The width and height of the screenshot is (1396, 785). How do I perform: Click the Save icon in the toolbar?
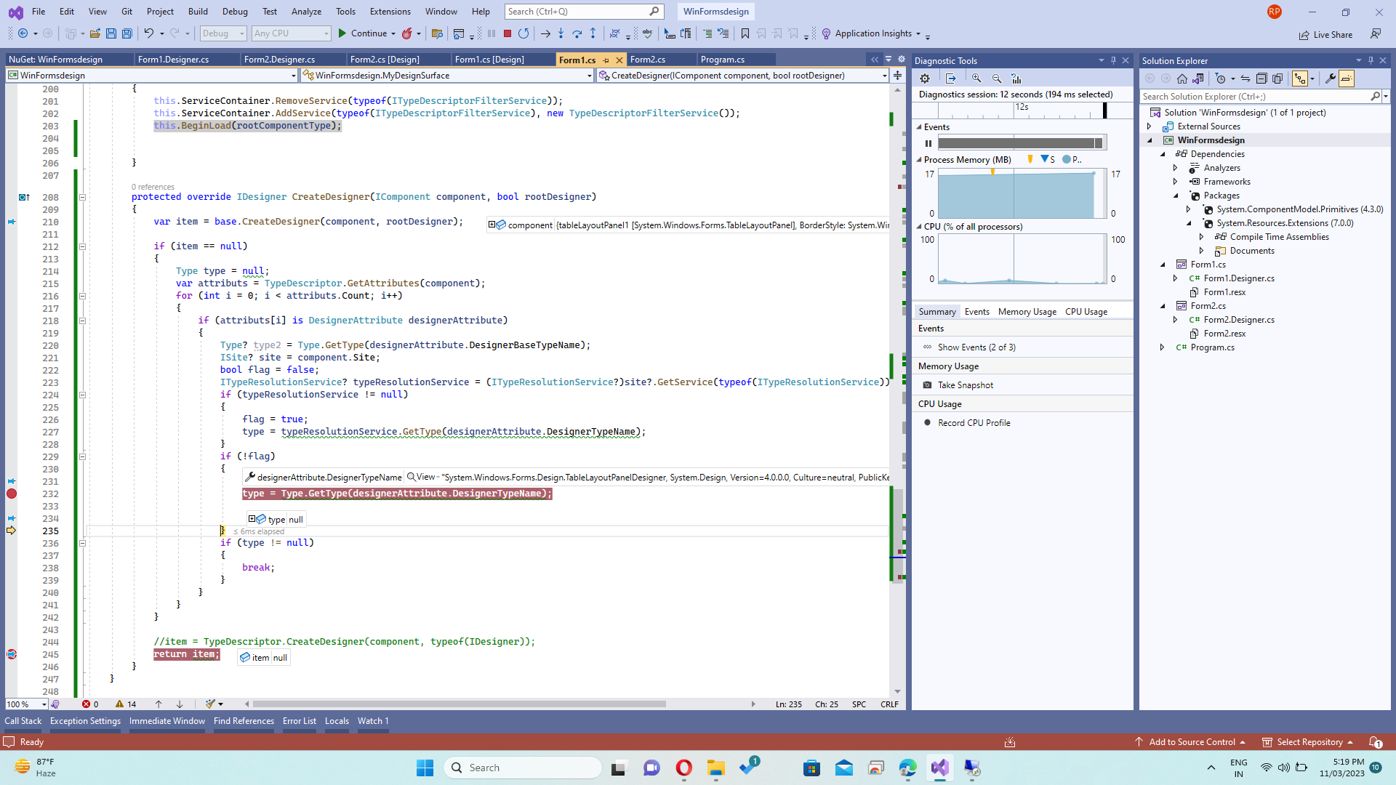pos(111,33)
